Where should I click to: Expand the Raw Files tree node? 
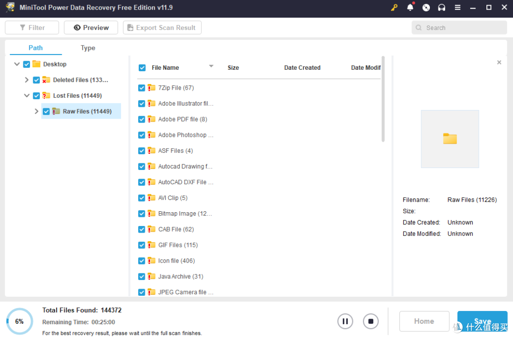click(x=37, y=111)
